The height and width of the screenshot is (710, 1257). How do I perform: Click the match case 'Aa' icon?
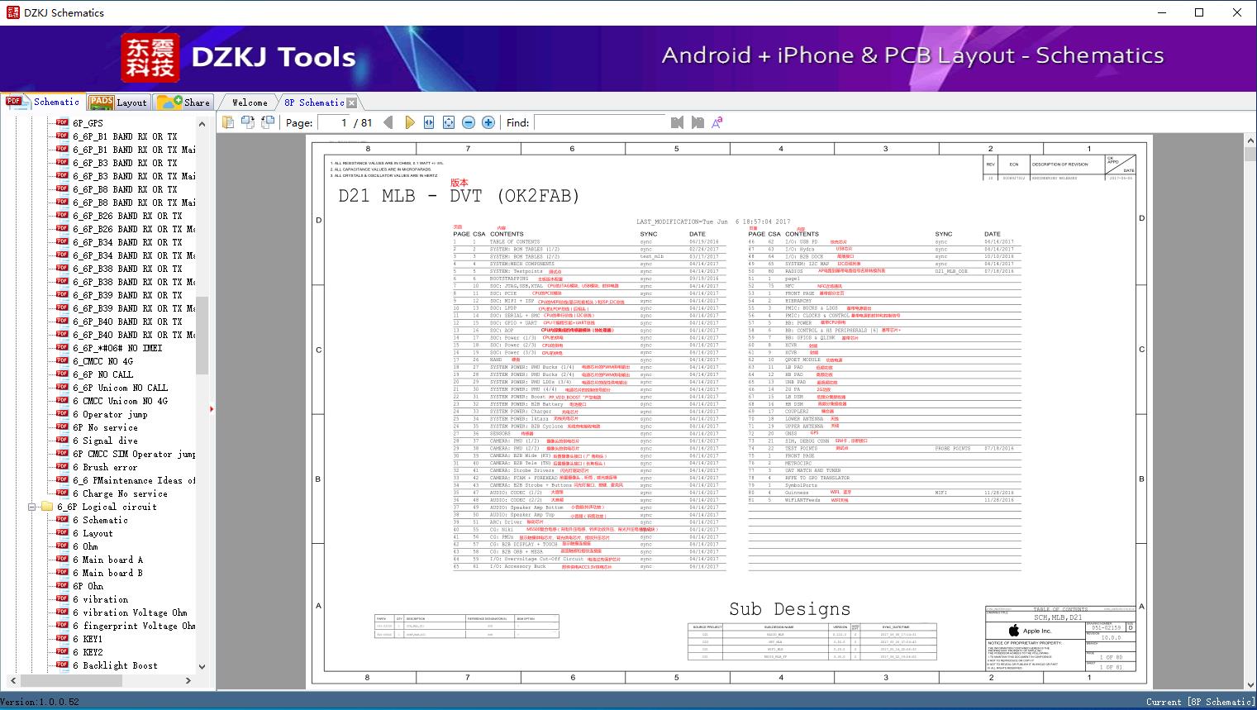click(717, 122)
